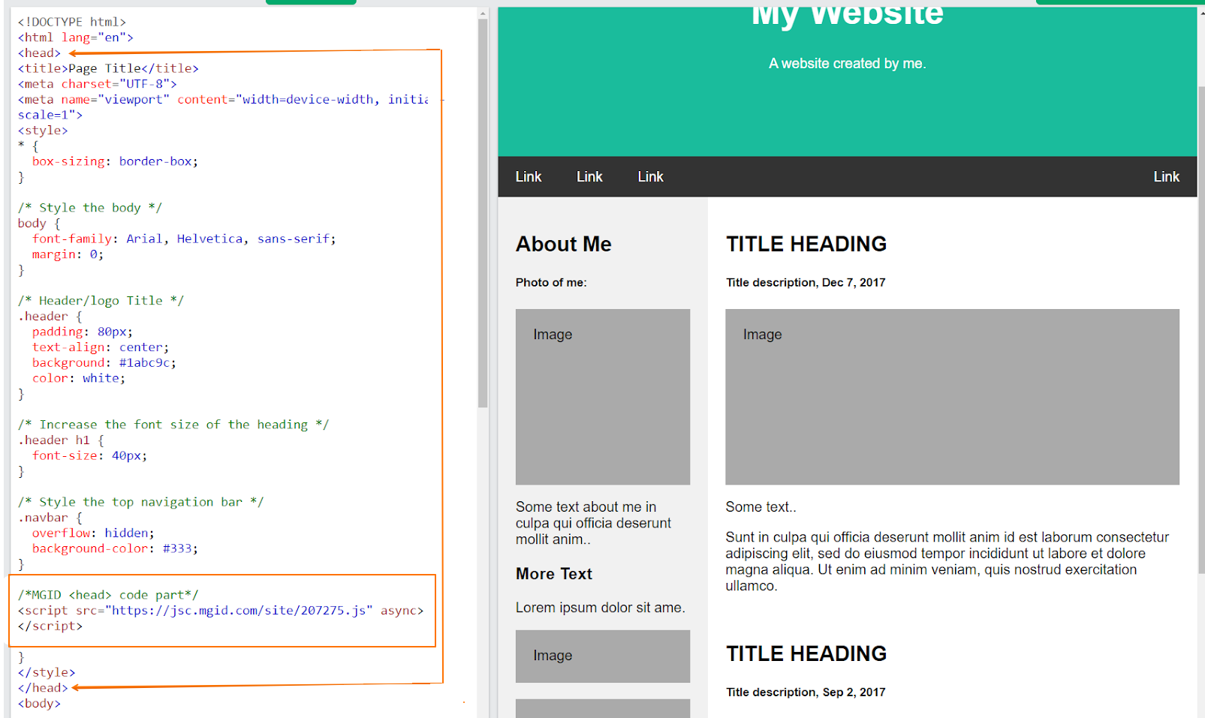The image size is (1205, 718).
Task: Click the closing </head> tag in code
Action: pyautogui.click(x=41, y=687)
